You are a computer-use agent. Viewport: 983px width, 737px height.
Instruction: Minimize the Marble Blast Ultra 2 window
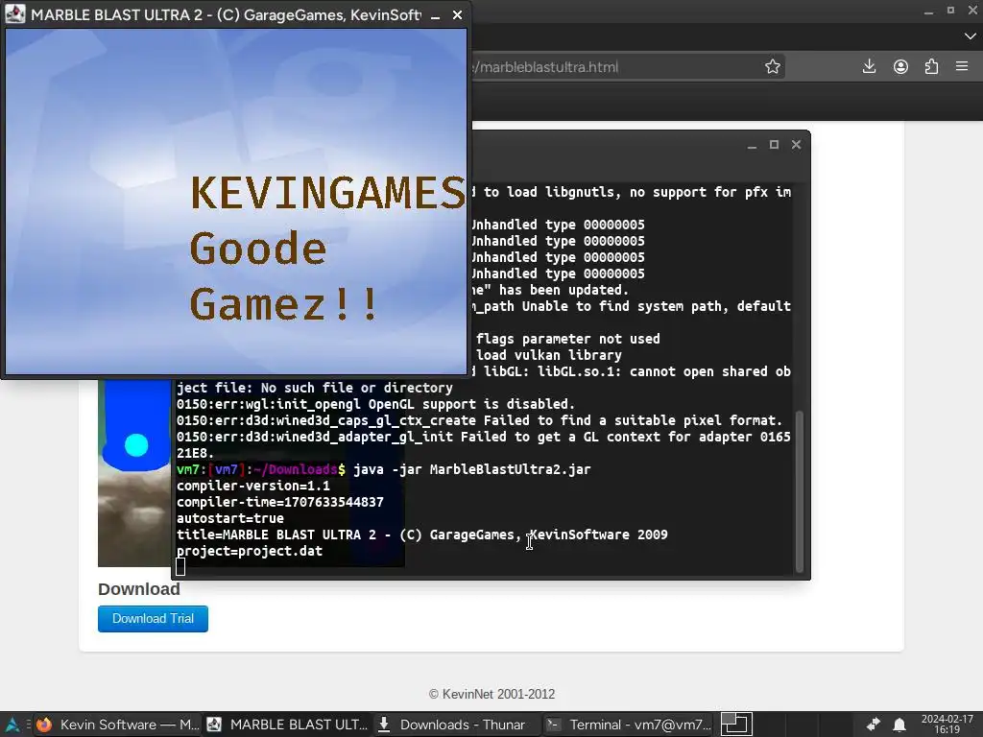[435, 15]
